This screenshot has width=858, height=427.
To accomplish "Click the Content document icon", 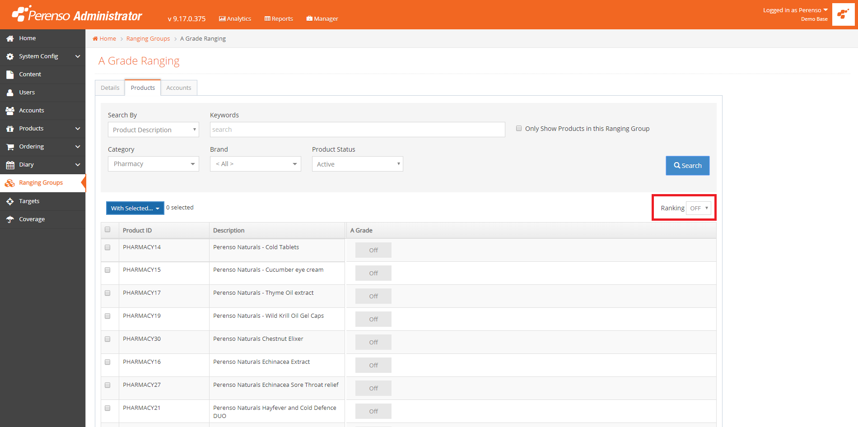I will click(x=10, y=74).
